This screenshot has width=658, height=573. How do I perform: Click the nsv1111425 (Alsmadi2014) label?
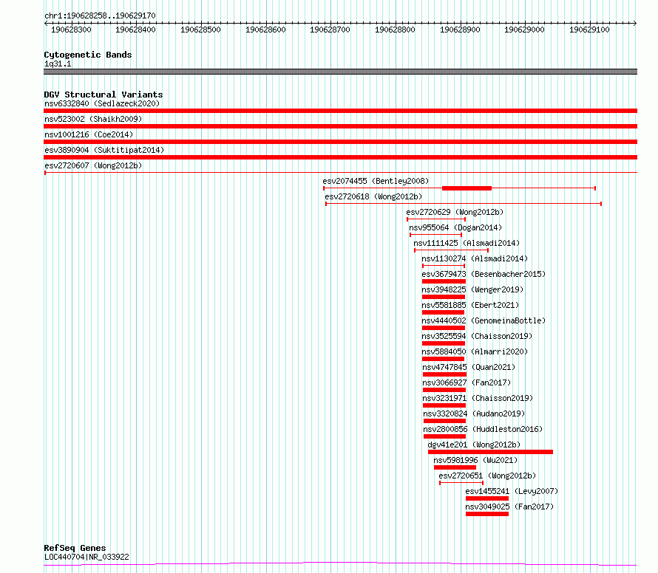(467, 243)
